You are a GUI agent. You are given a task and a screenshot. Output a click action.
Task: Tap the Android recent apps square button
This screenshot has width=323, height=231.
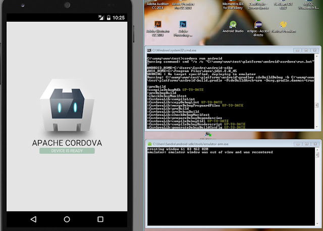pos(100,219)
